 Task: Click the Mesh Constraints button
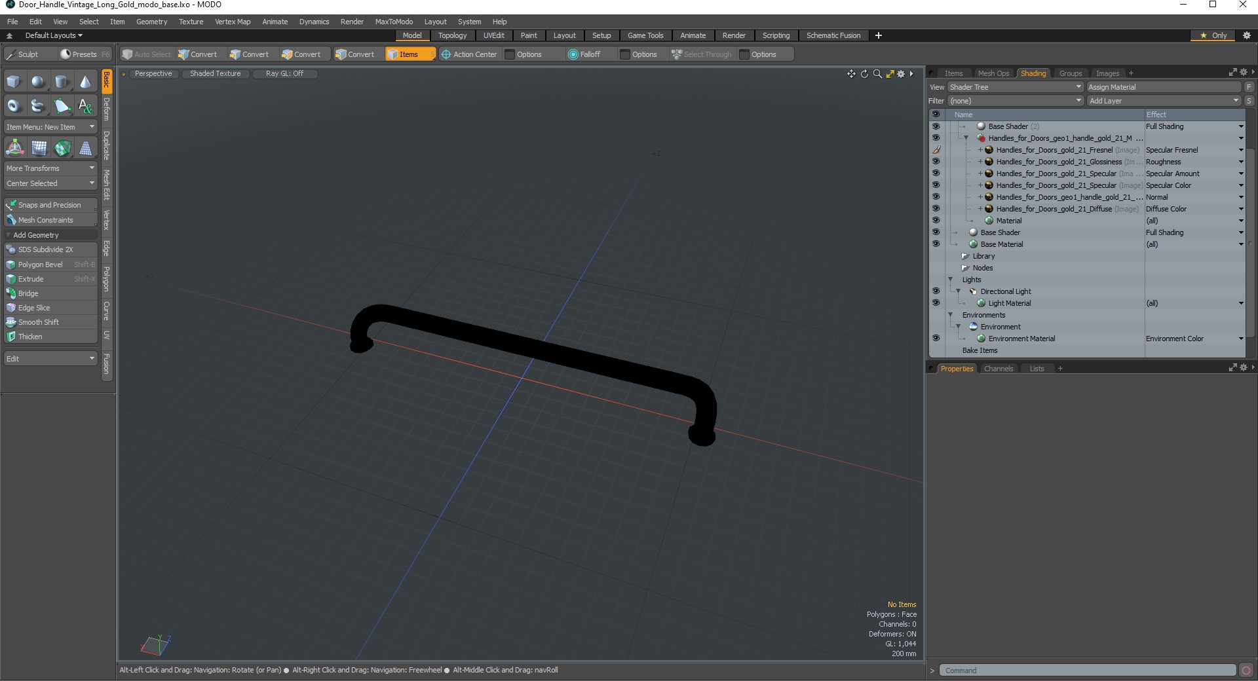[50, 220]
